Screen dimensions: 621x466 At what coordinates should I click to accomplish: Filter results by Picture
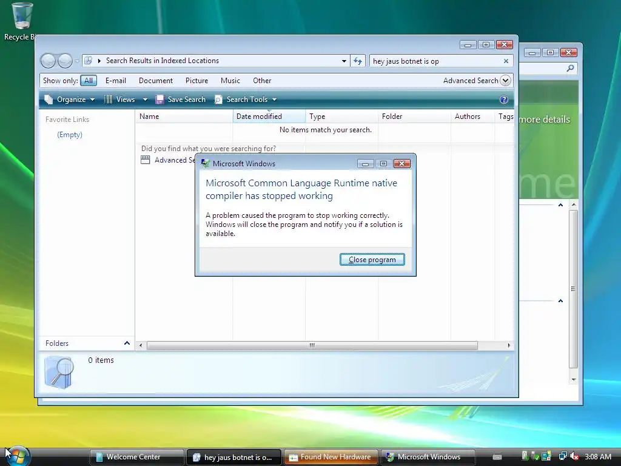pyautogui.click(x=197, y=81)
